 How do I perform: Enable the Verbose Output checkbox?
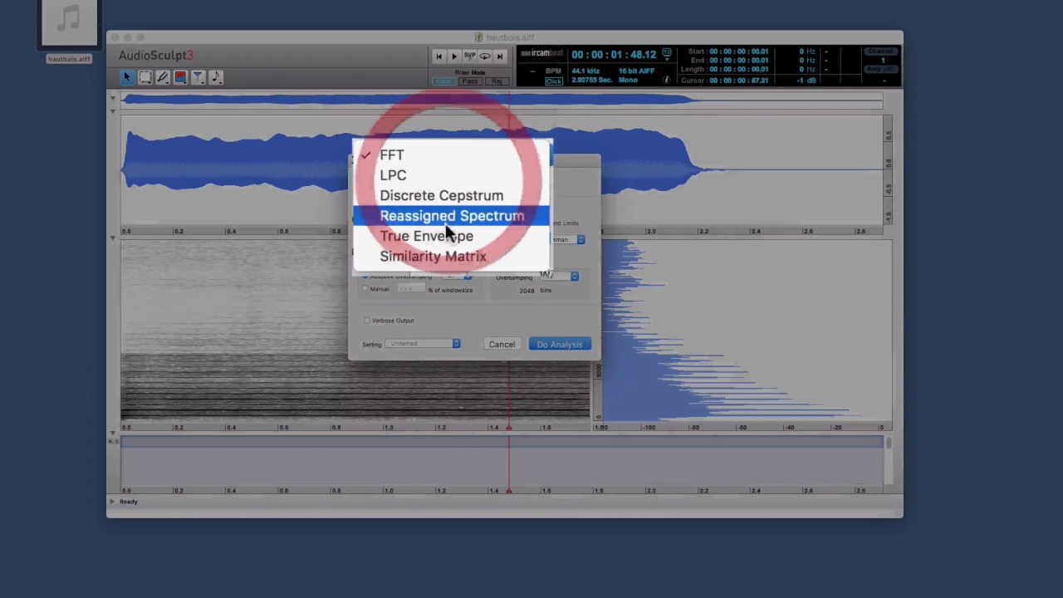(x=366, y=321)
